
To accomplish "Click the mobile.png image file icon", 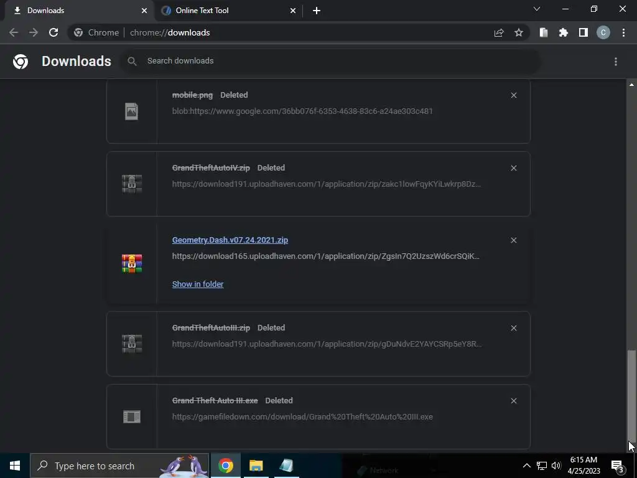I will (x=132, y=111).
